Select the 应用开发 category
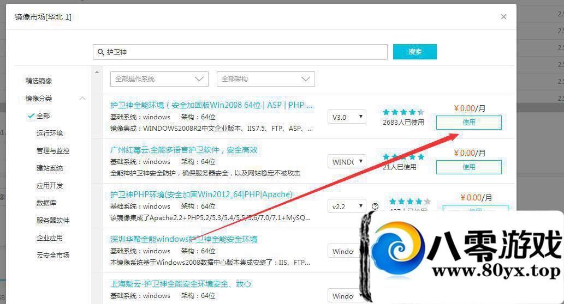This screenshot has width=564, height=304. (x=50, y=186)
